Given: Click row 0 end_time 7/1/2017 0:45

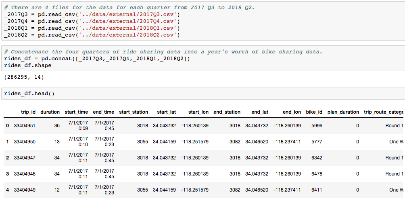Looking at the screenshot, I should (x=104, y=126).
